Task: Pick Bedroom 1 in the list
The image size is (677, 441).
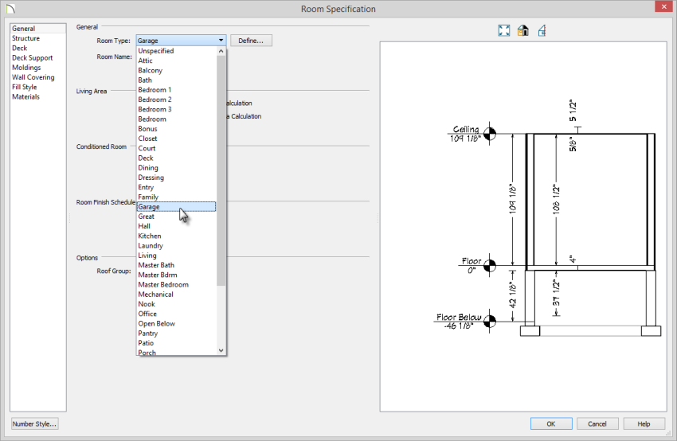Action: (x=176, y=90)
